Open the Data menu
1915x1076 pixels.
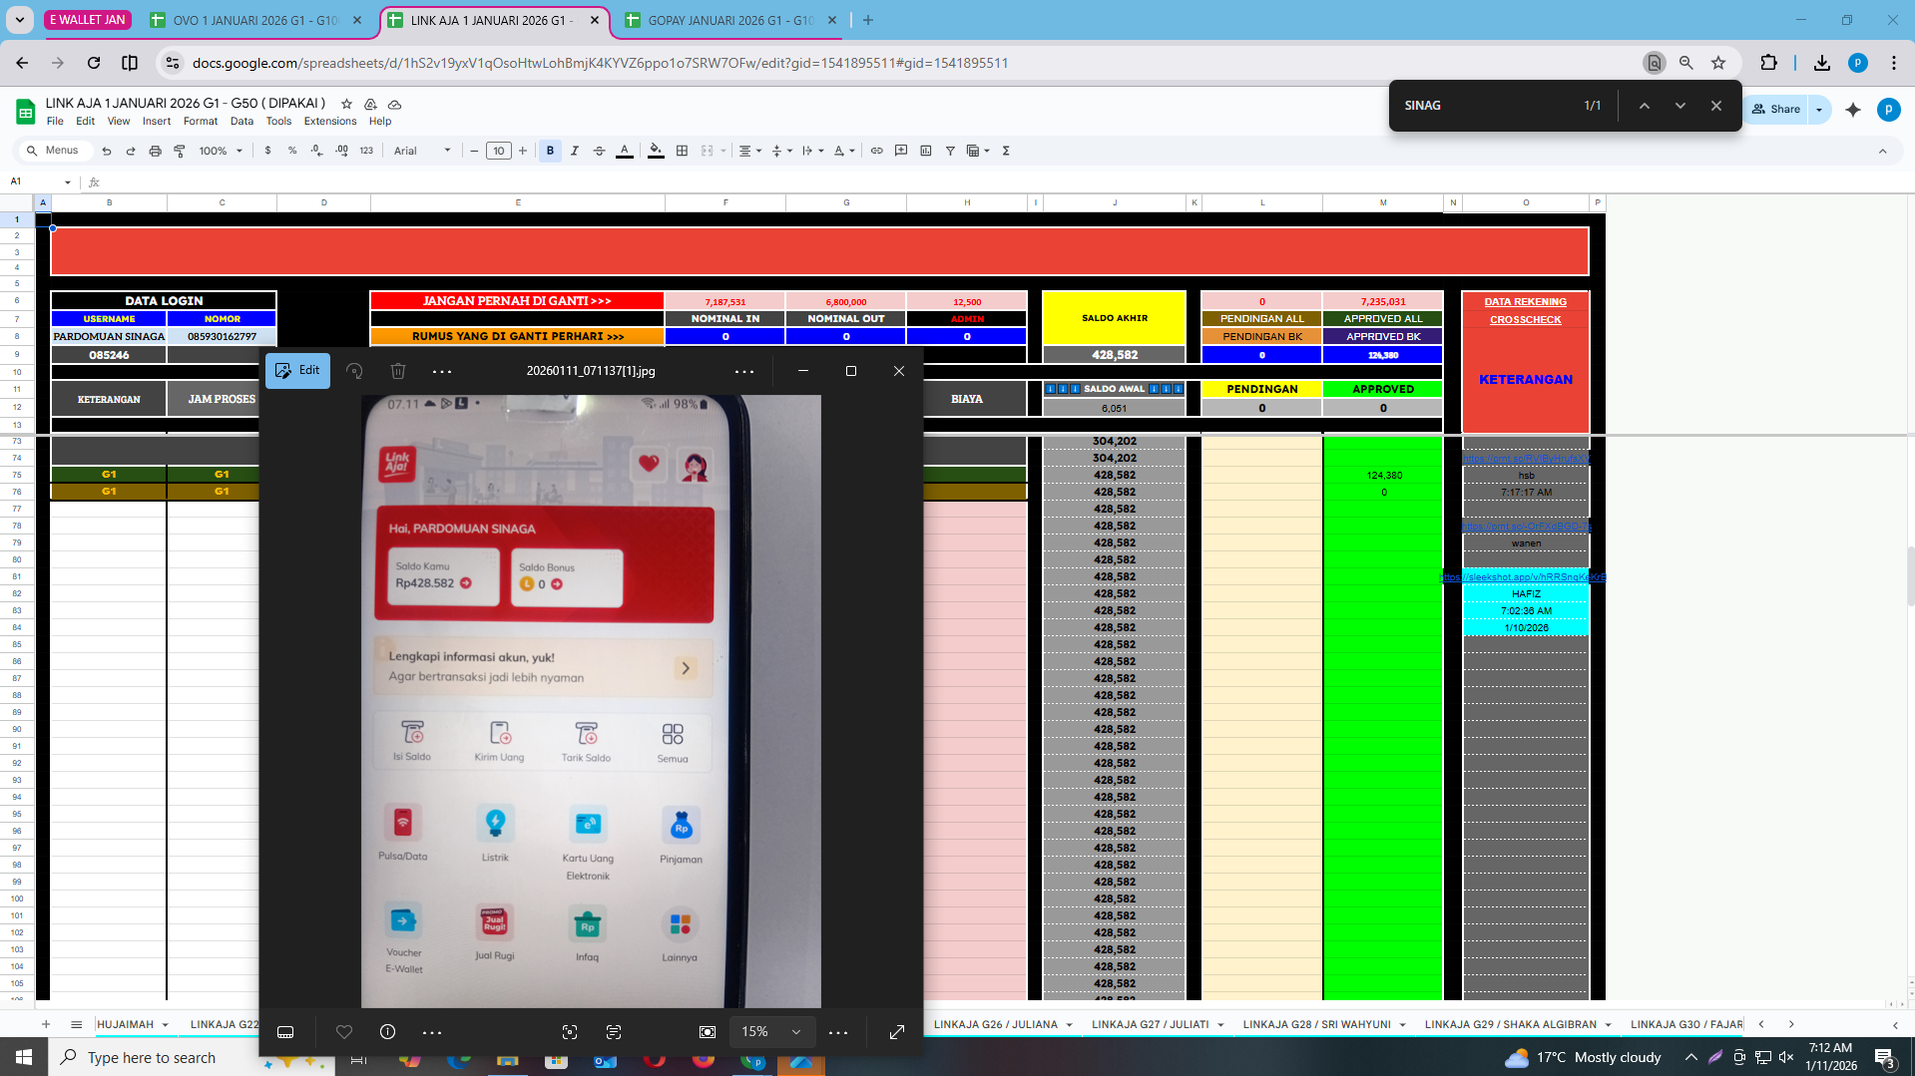pos(241,121)
